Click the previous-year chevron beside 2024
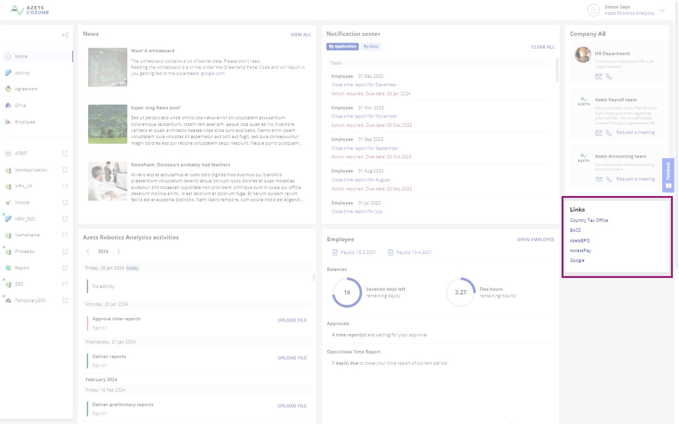Image resolution: width=679 pixels, height=424 pixels. (88, 251)
